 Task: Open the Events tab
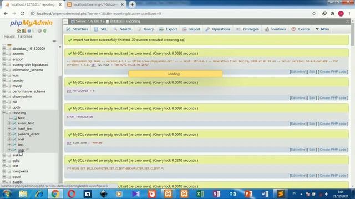tap(301, 29)
